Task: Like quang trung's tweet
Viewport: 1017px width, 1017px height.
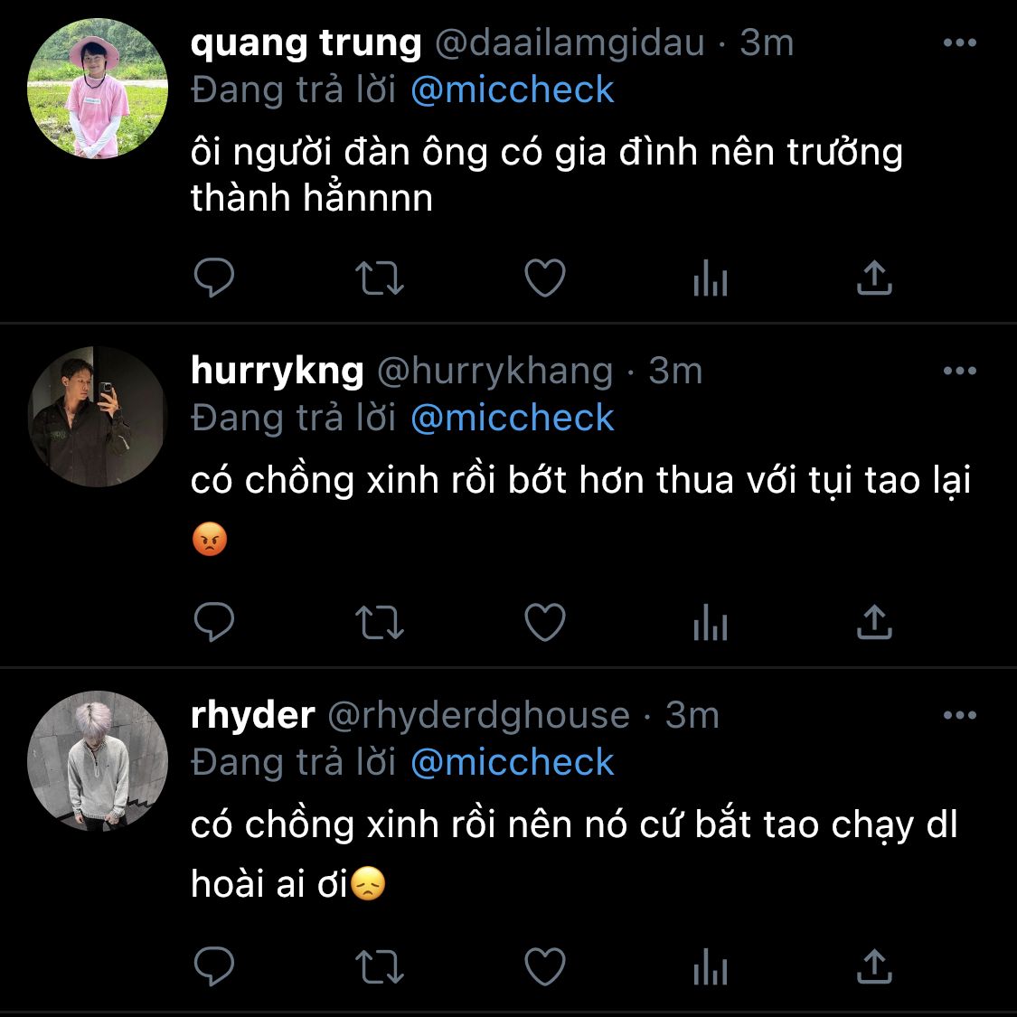Action: (545, 278)
